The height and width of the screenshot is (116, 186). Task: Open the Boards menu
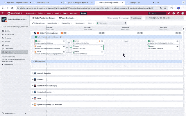pos(58,13)
